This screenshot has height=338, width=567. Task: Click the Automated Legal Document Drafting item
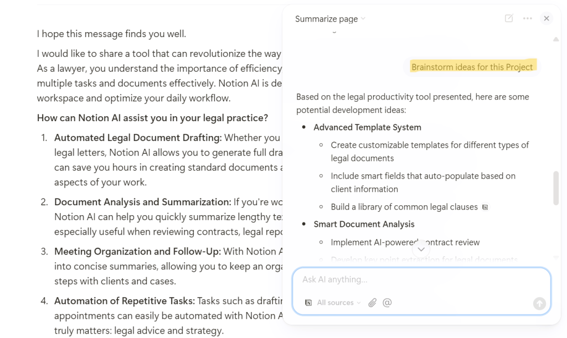click(138, 138)
